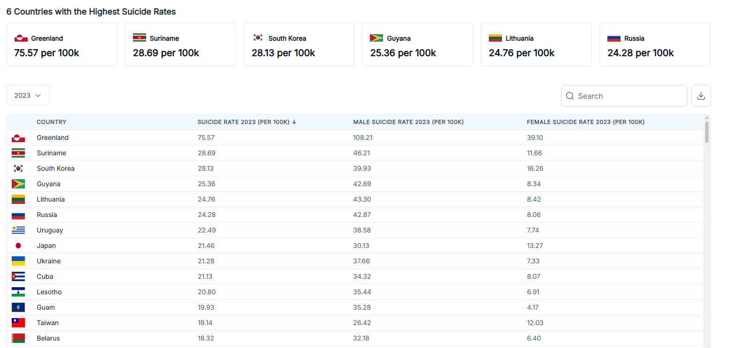Click the Lesotho country name
Viewport: 731px width, 348px height.
pyautogui.click(x=49, y=292)
